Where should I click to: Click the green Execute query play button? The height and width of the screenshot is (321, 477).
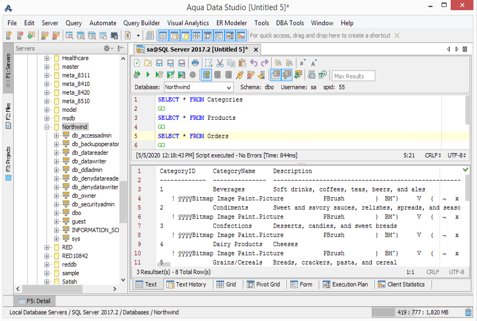point(148,75)
